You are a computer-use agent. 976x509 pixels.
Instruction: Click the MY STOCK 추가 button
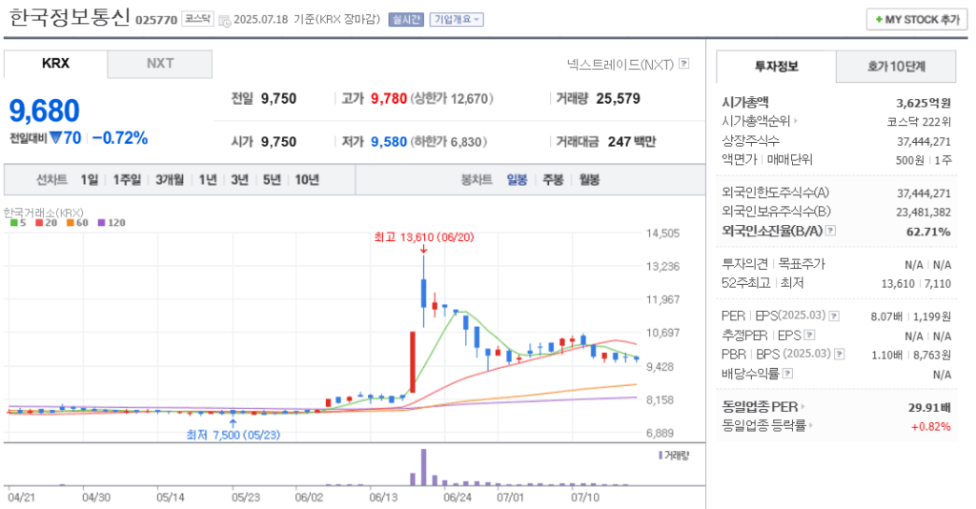click(x=917, y=20)
